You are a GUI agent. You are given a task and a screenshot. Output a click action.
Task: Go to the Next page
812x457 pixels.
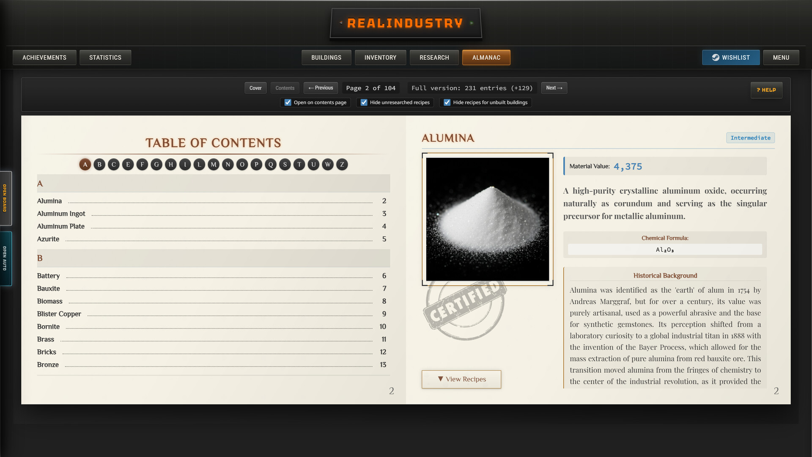554,88
